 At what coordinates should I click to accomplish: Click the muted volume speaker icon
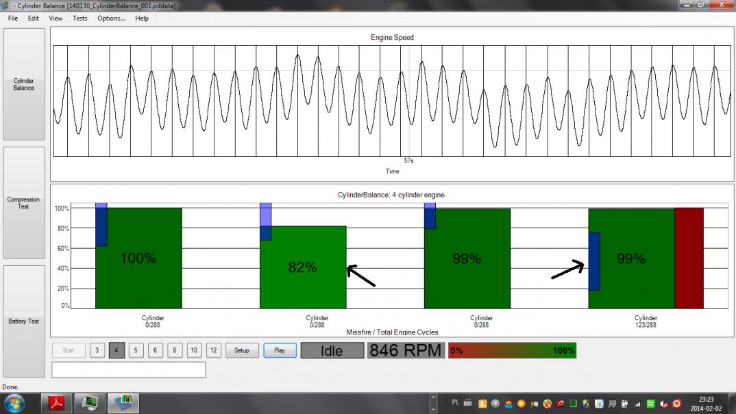(x=664, y=404)
